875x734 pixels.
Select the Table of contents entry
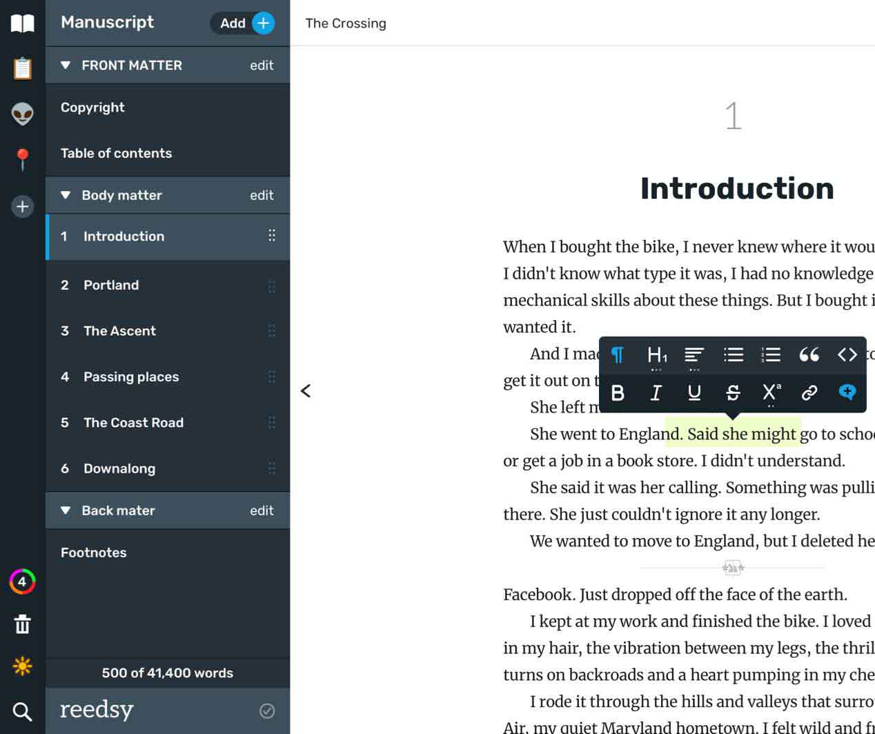(x=116, y=153)
